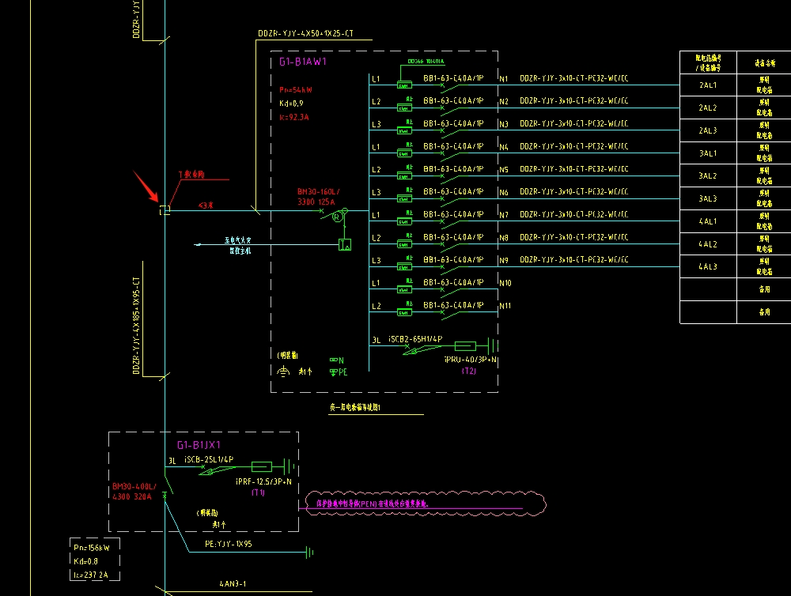Click the N11 circuit number
The height and width of the screenshot is (596, 791).
[x=505, y=306]
